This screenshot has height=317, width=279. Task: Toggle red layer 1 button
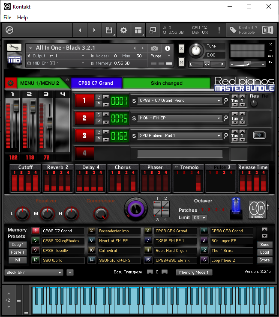84,101
